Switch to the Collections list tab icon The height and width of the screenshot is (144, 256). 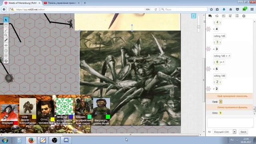pos(237,16)
